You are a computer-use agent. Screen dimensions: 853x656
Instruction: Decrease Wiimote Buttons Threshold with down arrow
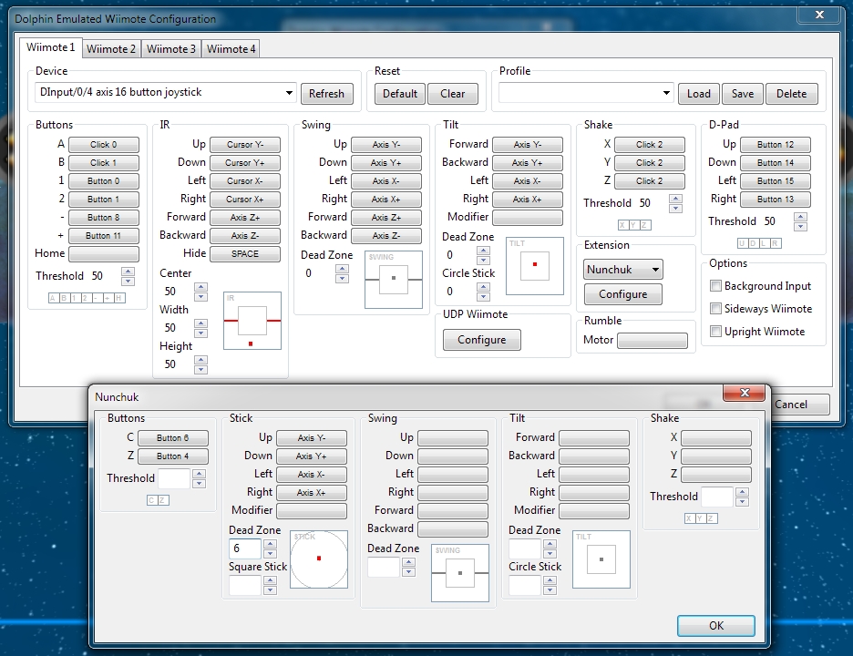click(128, 281)
